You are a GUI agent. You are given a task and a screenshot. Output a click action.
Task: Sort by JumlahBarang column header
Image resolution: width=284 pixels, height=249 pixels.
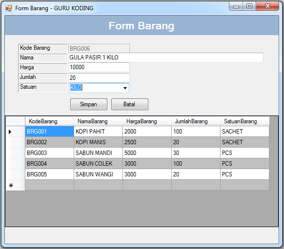[x=196, y=121]
